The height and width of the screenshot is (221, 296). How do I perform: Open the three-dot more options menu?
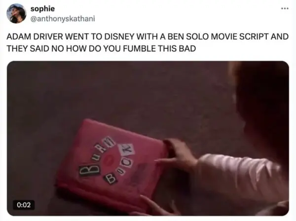[285, 8]
